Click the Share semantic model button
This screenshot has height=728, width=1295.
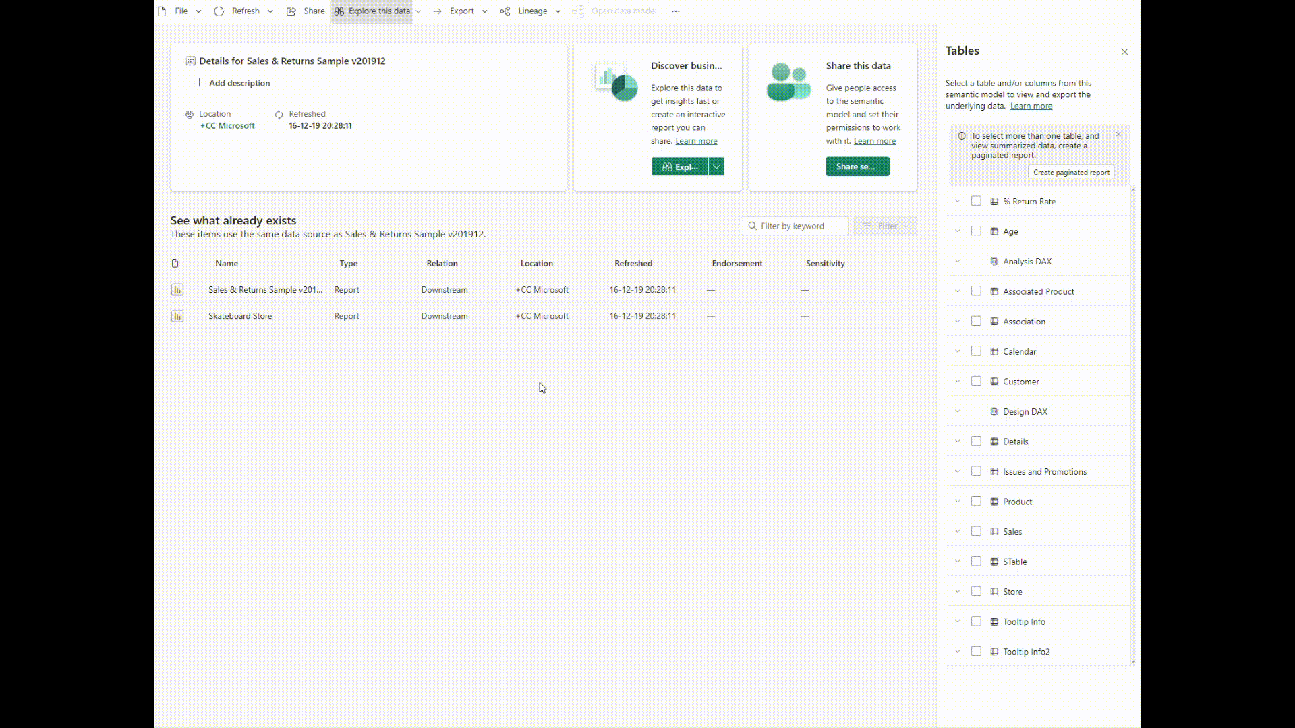coord(857,166)
